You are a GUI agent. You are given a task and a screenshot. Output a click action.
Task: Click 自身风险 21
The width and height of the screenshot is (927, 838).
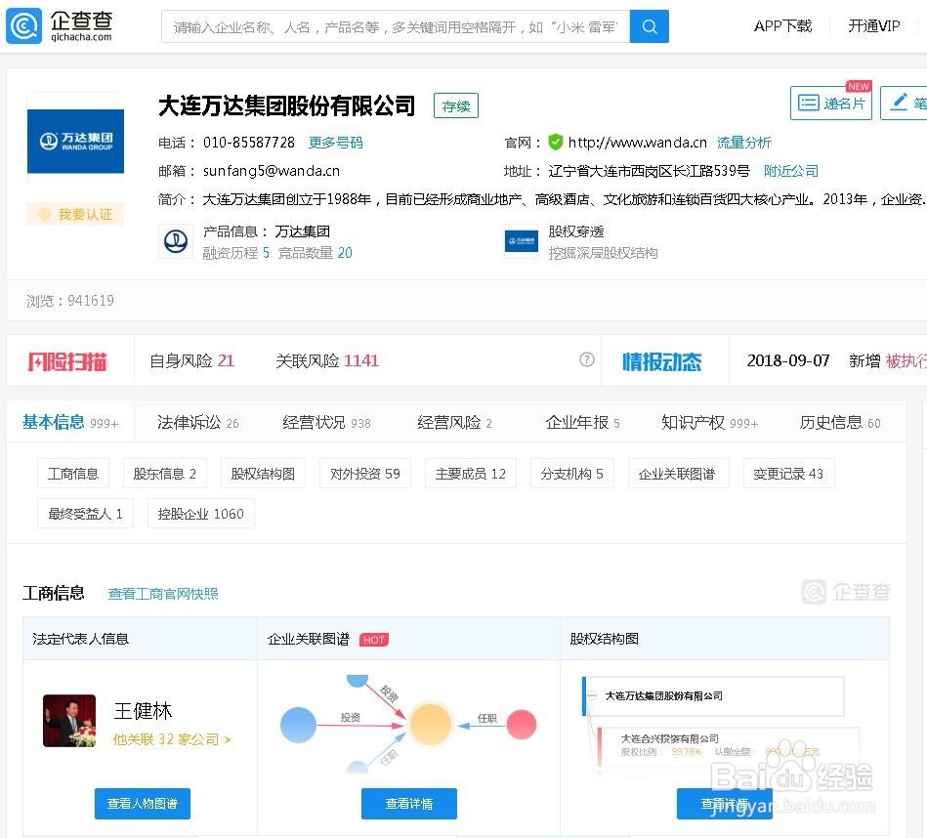click(x=192, y=360)
